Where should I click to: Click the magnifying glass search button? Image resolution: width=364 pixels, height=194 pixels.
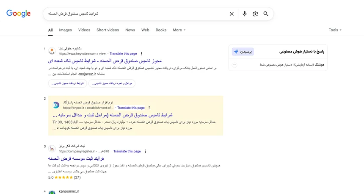click(x=266, y=14)
